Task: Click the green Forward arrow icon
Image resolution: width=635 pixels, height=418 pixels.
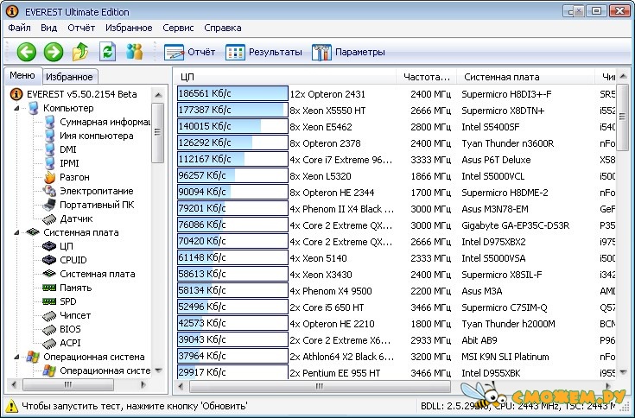Action: (x=54, y=52)
